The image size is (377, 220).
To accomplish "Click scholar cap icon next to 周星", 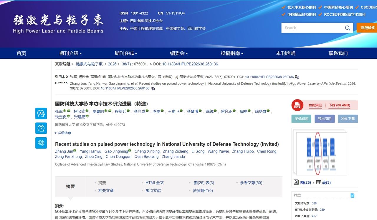I will [249, 111].
